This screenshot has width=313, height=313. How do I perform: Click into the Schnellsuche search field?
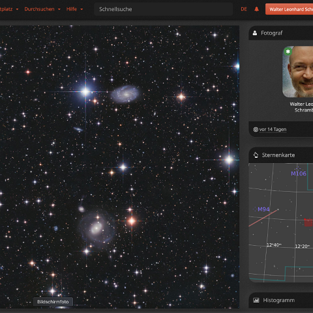[x=164, y=9]
